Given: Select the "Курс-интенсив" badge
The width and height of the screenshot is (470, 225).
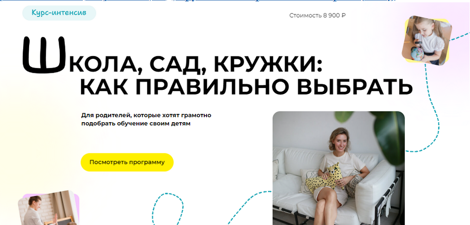Looking at the screenshot, I should point(59,12).
